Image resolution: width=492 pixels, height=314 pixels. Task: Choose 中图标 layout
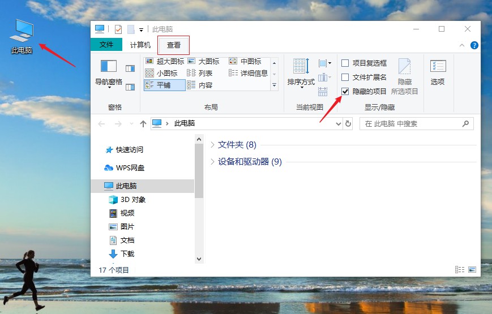[245, 61]
